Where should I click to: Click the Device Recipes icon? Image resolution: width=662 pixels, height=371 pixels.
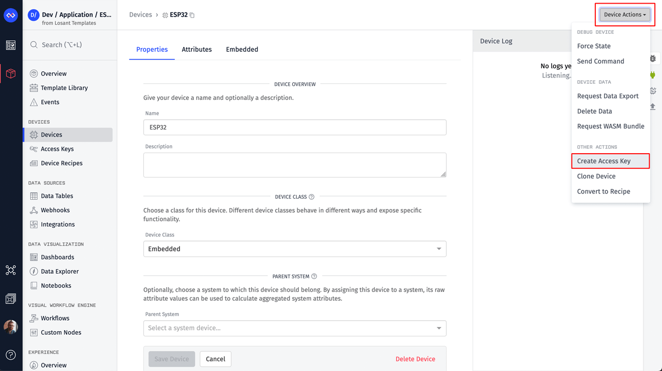click(x=34, y=164)
